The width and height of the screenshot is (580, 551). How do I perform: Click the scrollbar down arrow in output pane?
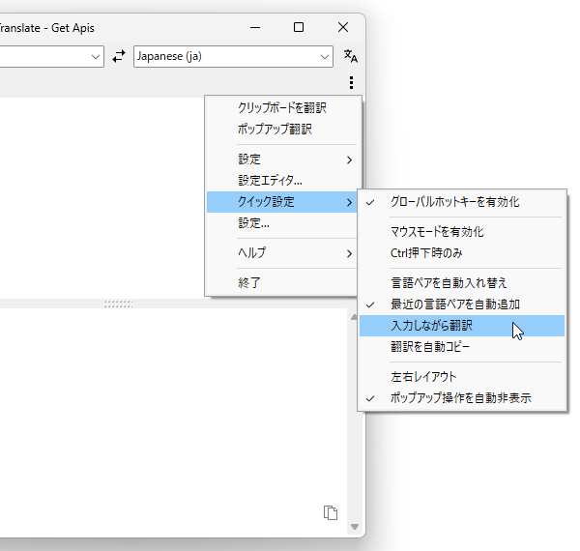tap(355, 527)
